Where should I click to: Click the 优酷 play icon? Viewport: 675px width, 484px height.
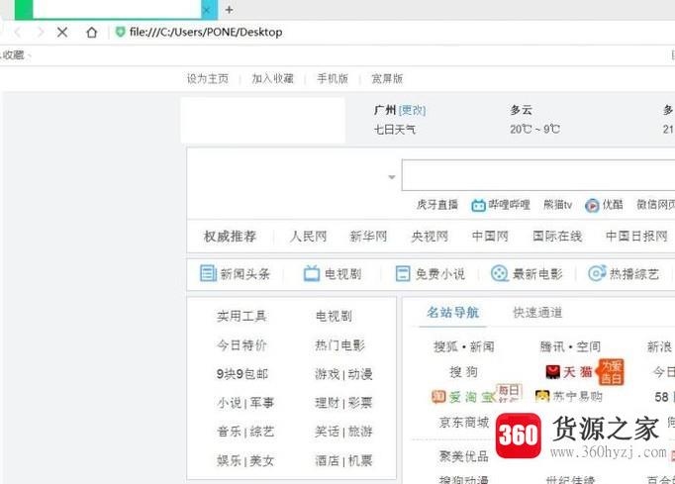point(592,206)
